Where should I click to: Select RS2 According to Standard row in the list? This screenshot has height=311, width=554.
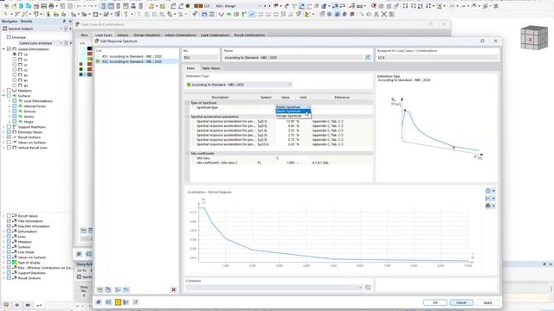137,61
